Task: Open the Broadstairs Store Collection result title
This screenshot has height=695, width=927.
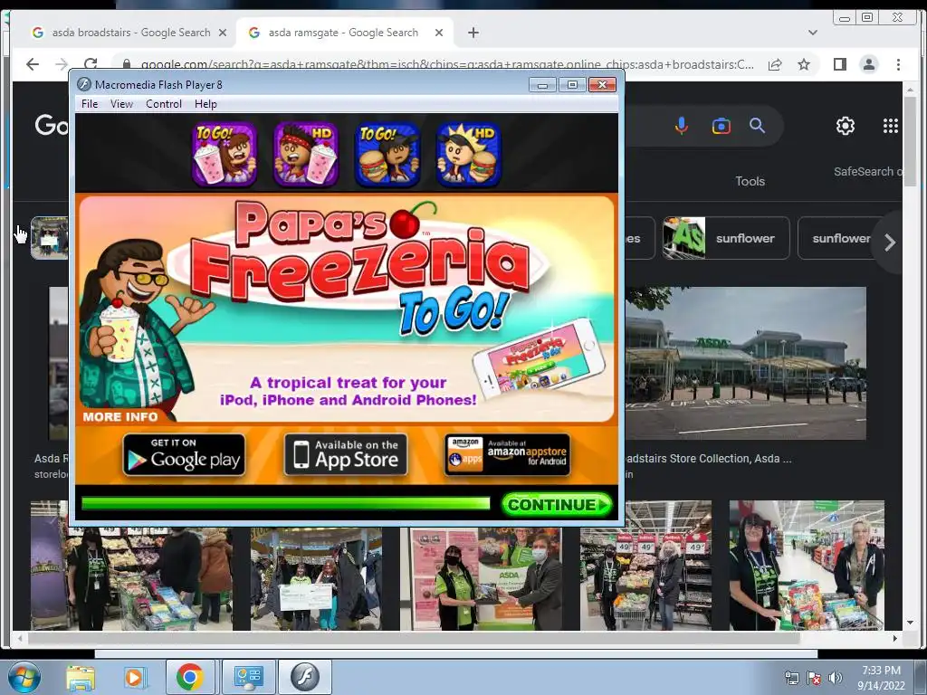Action: [x=708, y=459]
